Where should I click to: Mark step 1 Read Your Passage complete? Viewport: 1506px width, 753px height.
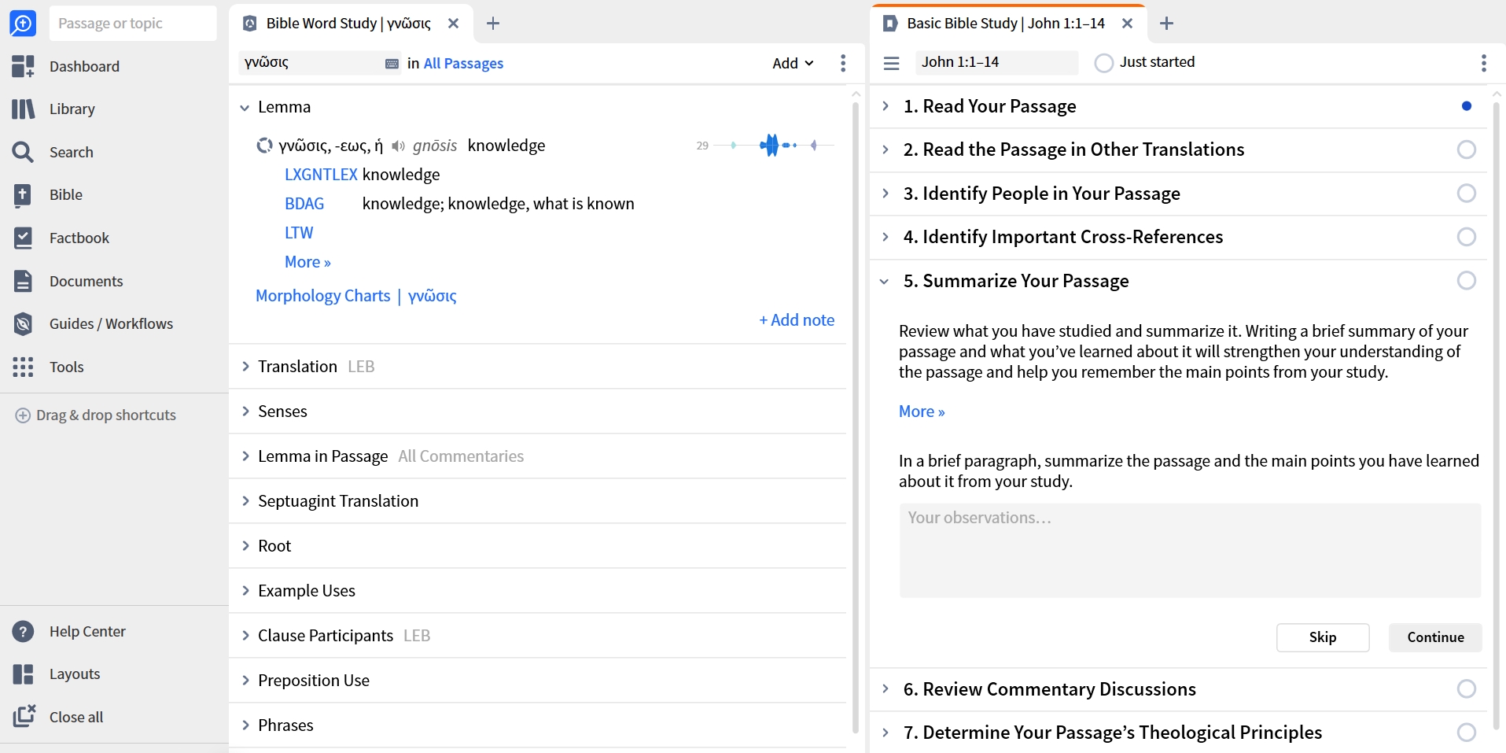1467,106
